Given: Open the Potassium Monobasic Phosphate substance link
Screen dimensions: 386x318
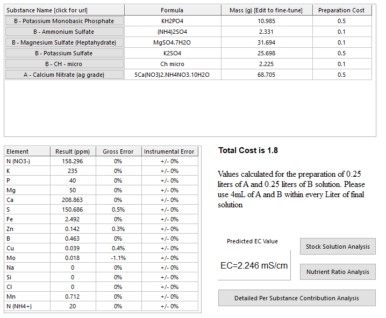Looking at the screenshot, I should tap(65, 21).
